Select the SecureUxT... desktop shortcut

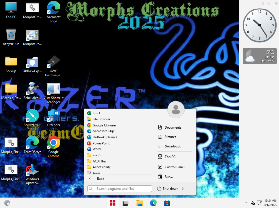(32, 120)
